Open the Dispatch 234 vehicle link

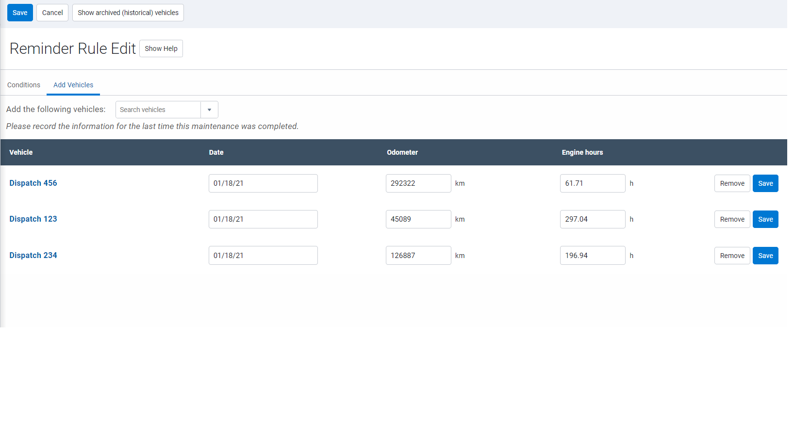coord(33,255)
